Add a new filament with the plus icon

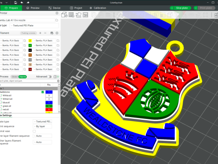pos(40,33)
